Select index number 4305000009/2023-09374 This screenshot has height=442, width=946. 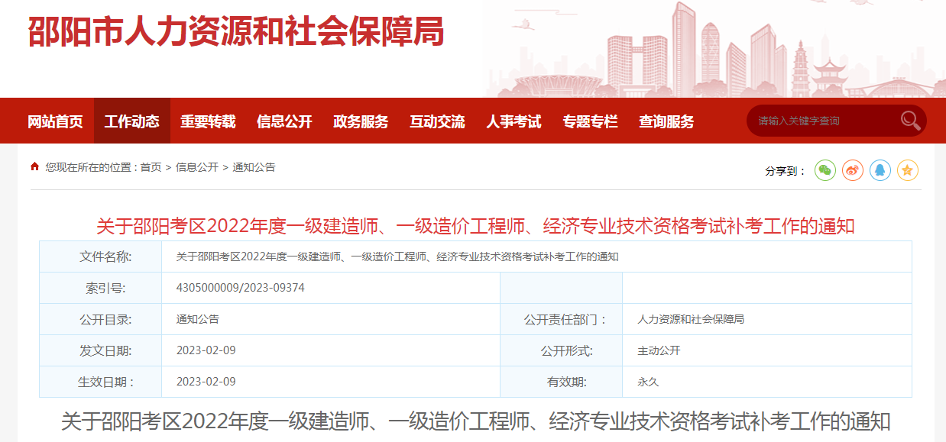[x=241, y=288]
